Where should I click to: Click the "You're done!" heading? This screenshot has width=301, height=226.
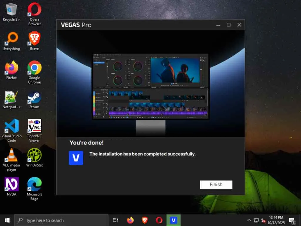click(x=87, y=143)
